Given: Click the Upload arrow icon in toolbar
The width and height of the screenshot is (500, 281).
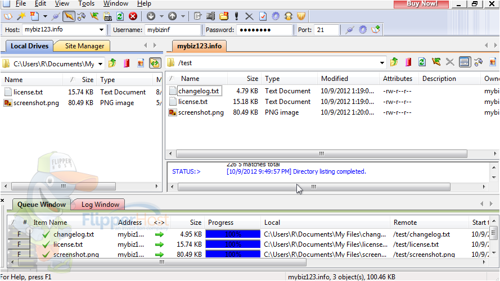Looking at the screenshot, I should click(173, 16).
